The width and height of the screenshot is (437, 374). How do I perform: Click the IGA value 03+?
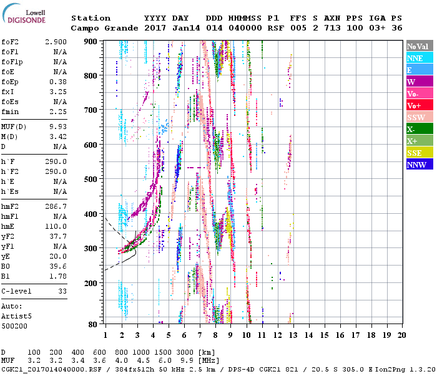point(377,28)
